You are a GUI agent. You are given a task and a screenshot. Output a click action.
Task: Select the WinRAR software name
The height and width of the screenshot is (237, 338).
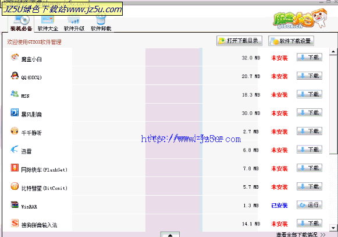tap(29, 207)
